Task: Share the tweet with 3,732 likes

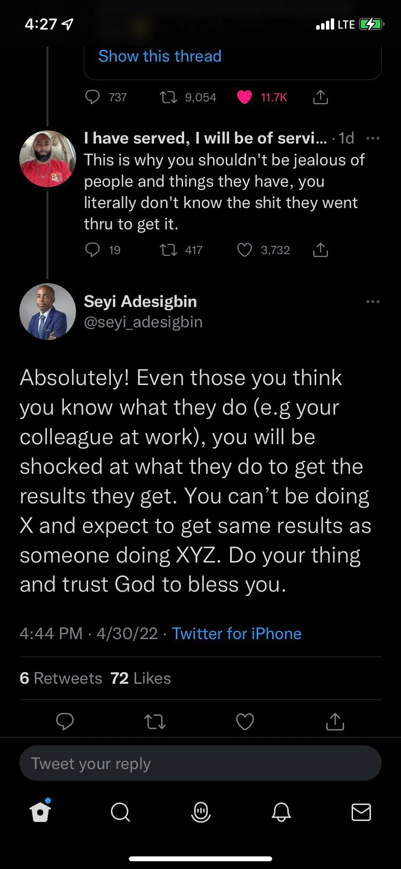Action: pos(321,250)
